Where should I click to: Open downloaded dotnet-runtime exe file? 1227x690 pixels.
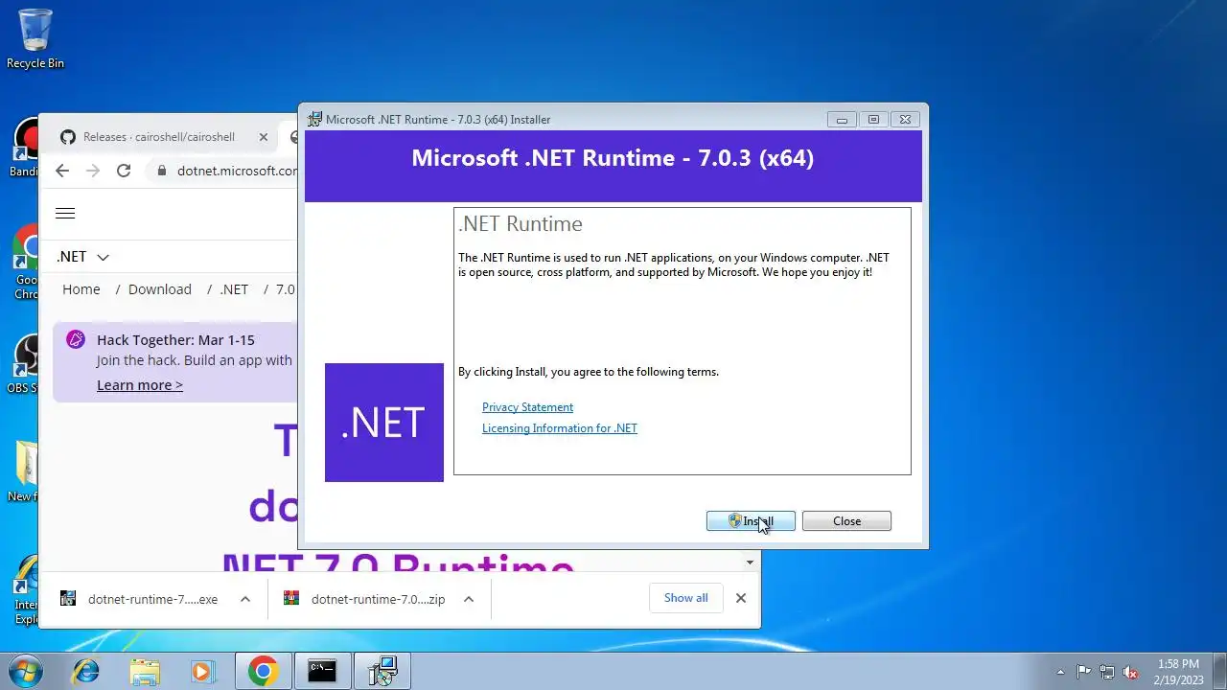(152, 599)
